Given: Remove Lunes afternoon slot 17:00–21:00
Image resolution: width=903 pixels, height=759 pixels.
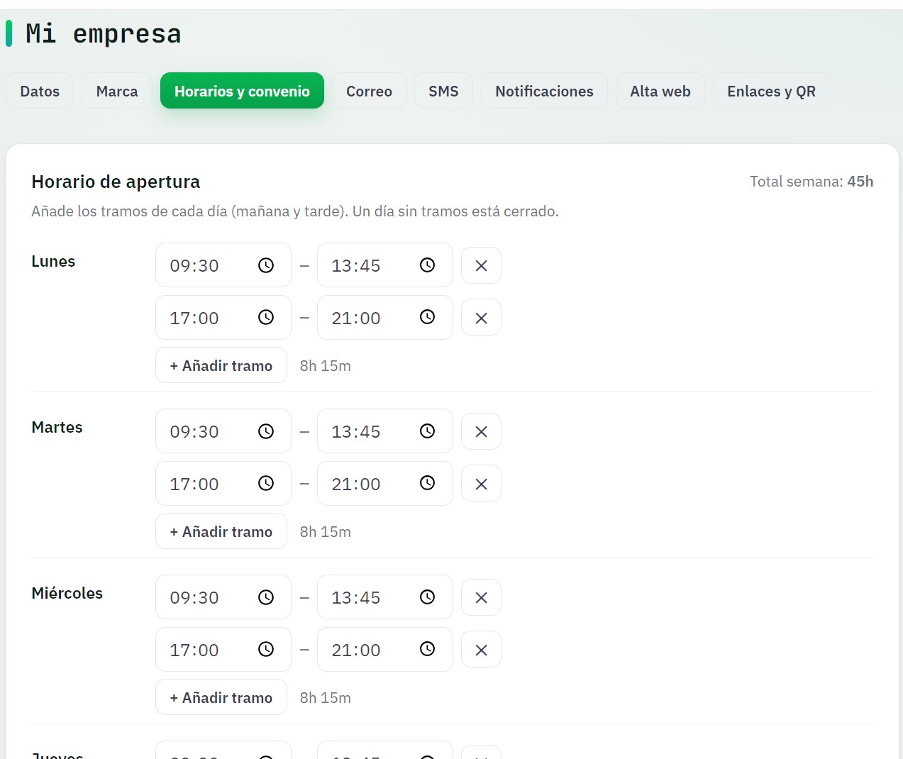Looking at the screenshot, I should [481, 318].
